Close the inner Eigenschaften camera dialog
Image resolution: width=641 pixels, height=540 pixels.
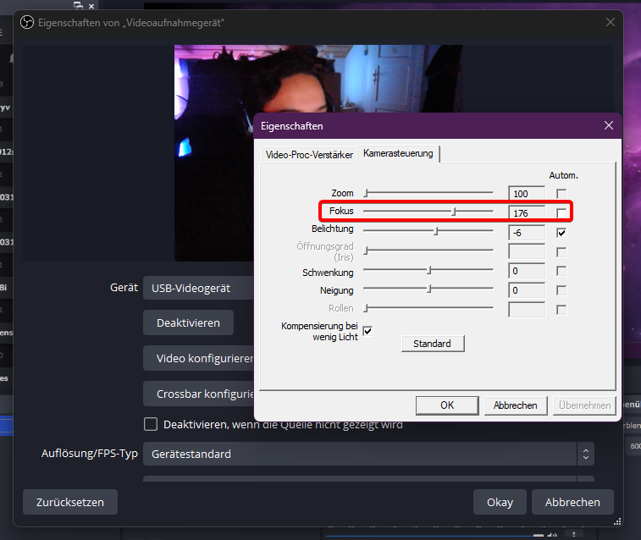coord(608,125)
